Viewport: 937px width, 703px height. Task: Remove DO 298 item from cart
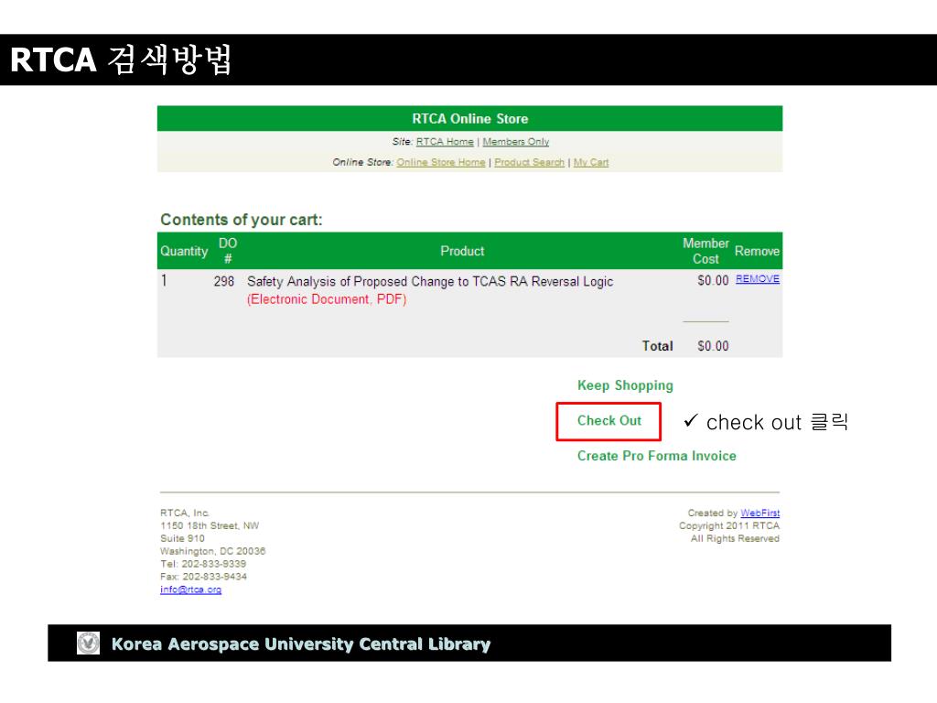(x=757, y=278)
